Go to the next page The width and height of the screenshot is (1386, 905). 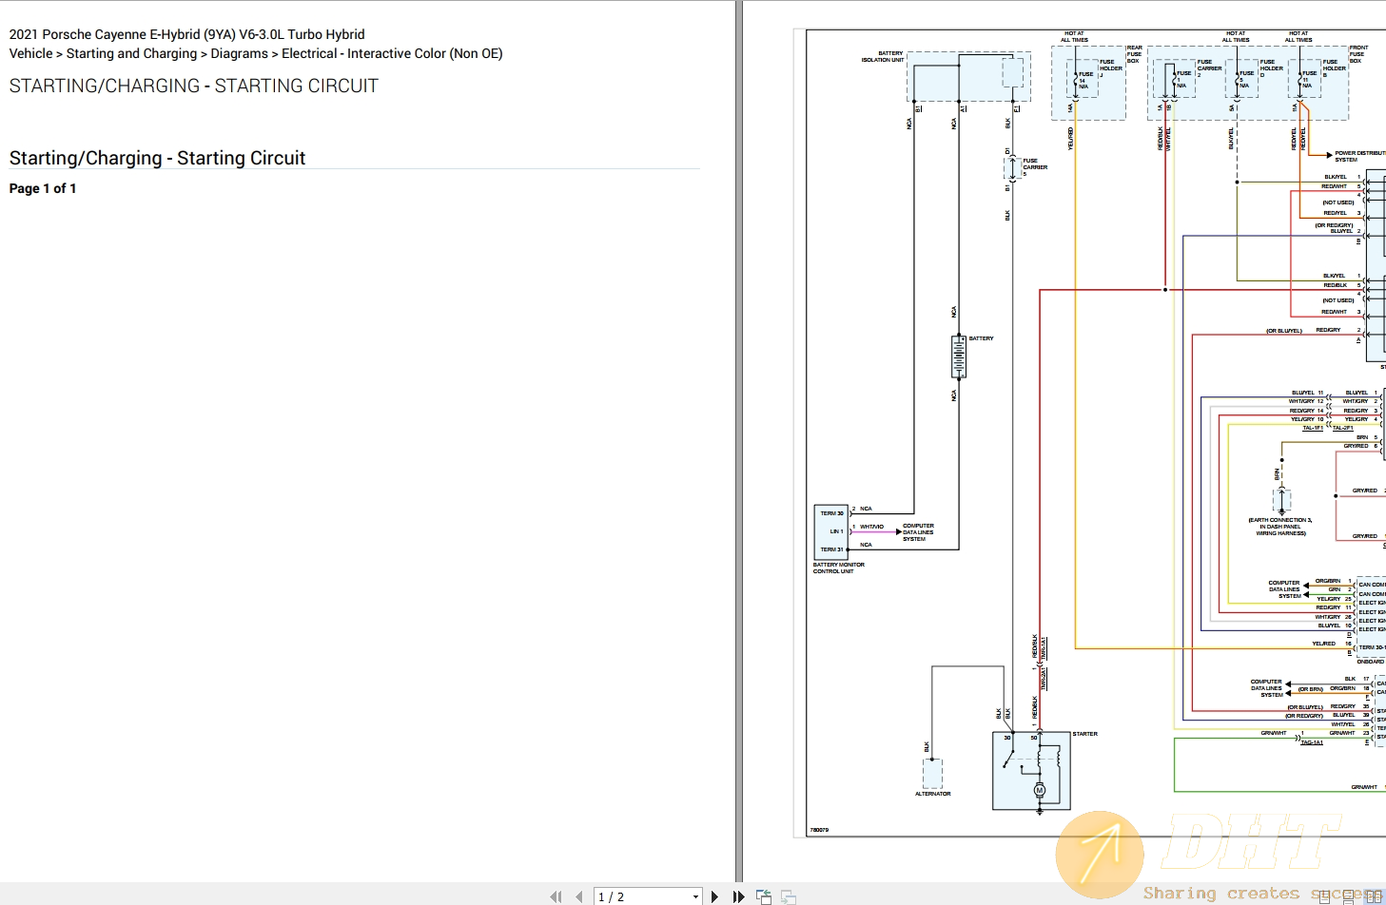click(x=714, y=896)
